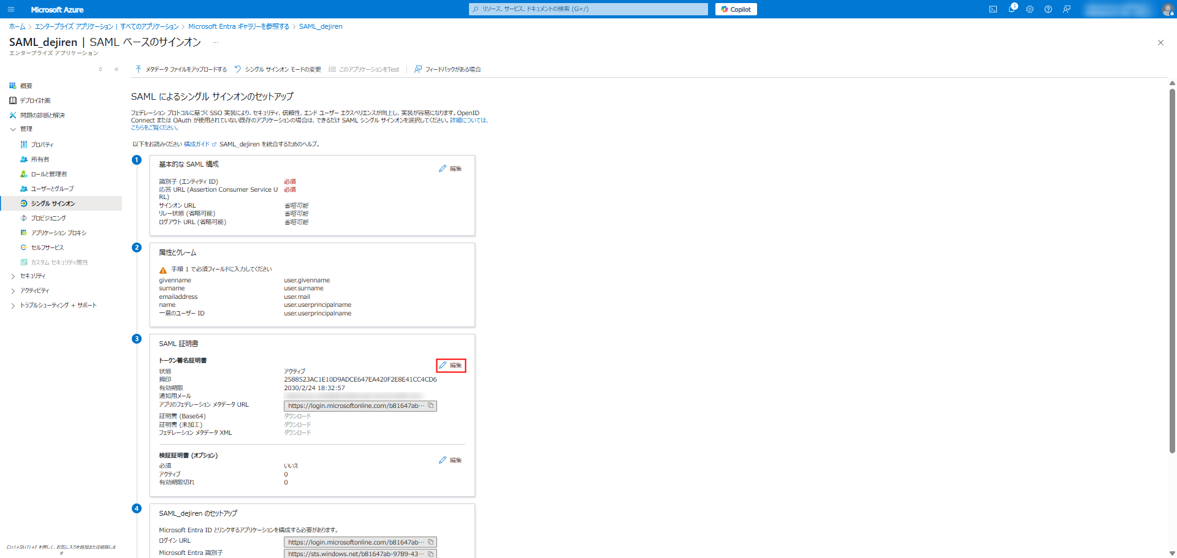Click フィードバックがある場合 toolbar item
This screenshot has width=1177, height=558.
(x=448, y=69)
